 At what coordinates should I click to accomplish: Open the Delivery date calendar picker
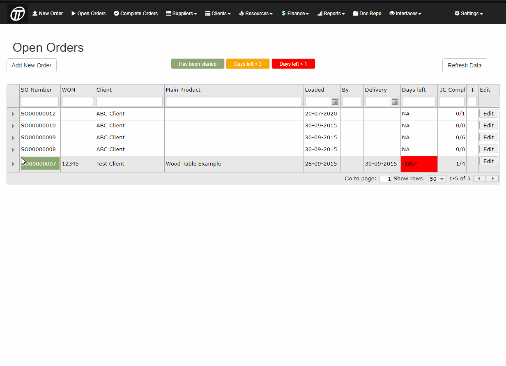click(x=394, y=102)
